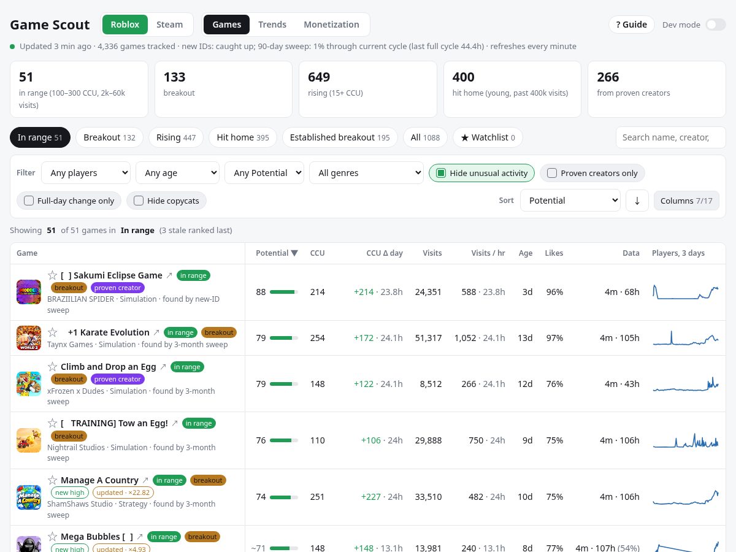This screenshot has width=736, height=552.
Task: Open the Sort by Potential dropdown
Action: point(570,201)
